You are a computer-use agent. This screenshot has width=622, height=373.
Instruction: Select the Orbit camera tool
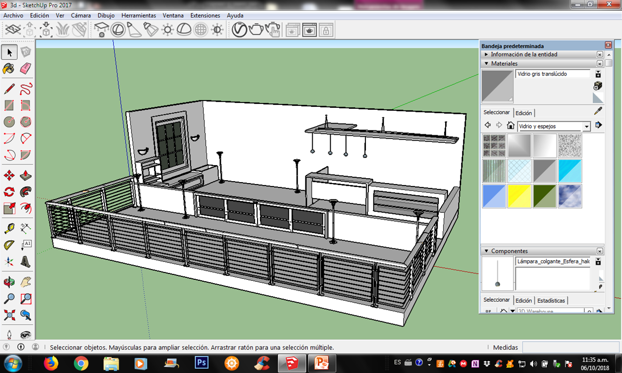[9, 282]
